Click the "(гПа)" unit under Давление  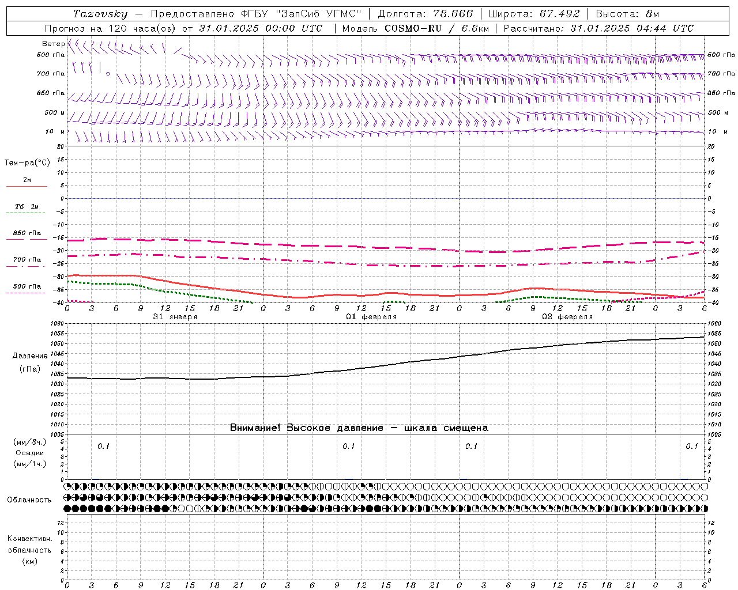coord(30,369)
